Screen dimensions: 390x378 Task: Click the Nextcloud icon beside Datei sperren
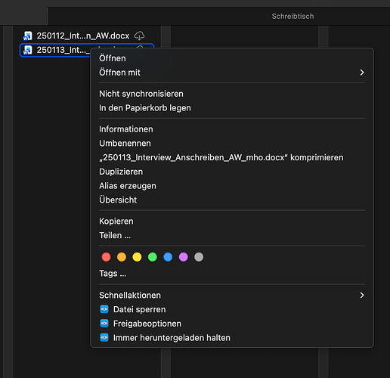(104, 309)
